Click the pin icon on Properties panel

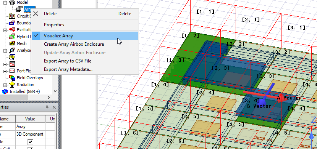pos(47,107)
